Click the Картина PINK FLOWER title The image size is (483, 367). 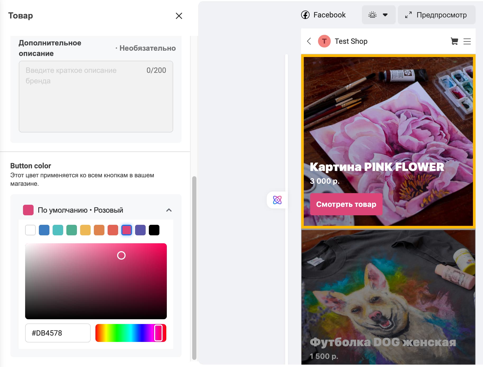pyautogui.click(x=377, y=167)
